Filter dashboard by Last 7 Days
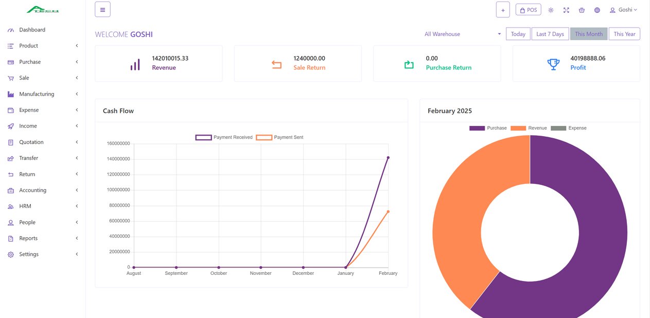This screenshot has height=318, width=650. (550, 34)
